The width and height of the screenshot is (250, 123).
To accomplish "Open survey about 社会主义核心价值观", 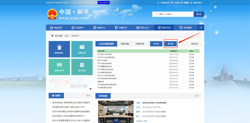I will [x=71, y=120].
